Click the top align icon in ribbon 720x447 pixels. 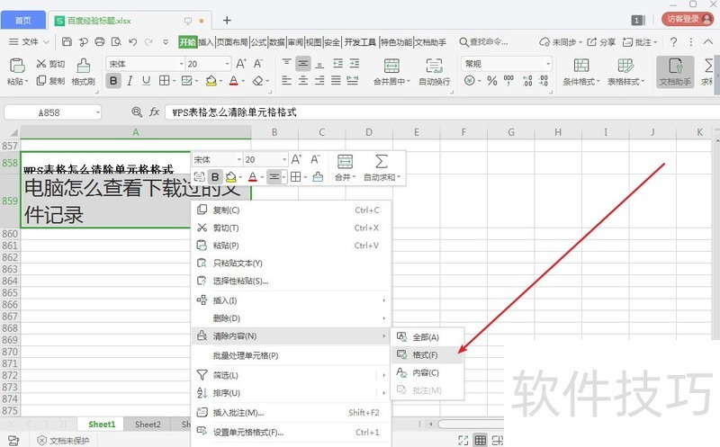pyautogui.click(x=286, y=63)
